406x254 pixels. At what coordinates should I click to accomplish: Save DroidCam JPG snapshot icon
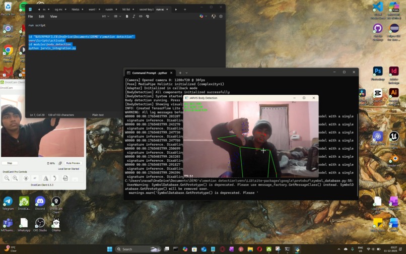(x=65, y=178)
